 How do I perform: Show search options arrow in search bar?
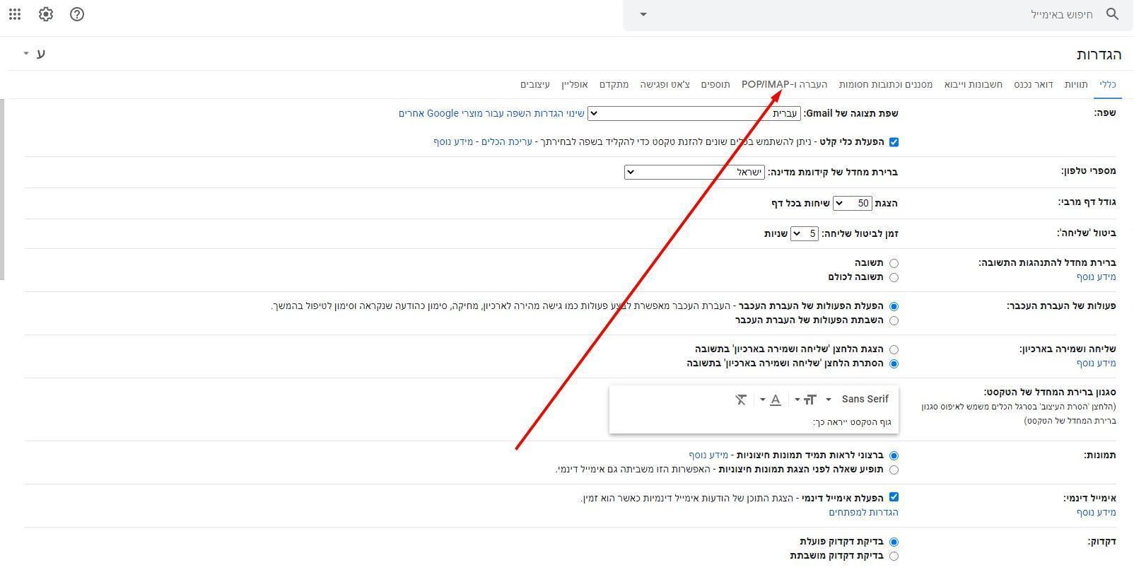(643, 14)
